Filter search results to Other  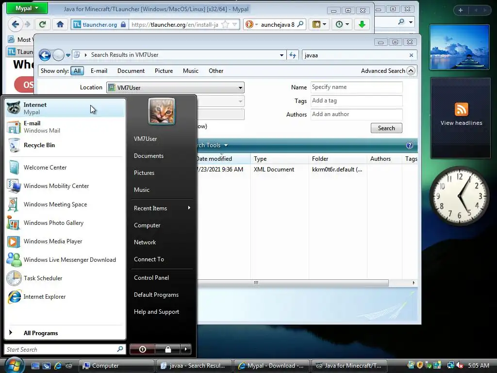pos(216,71)
